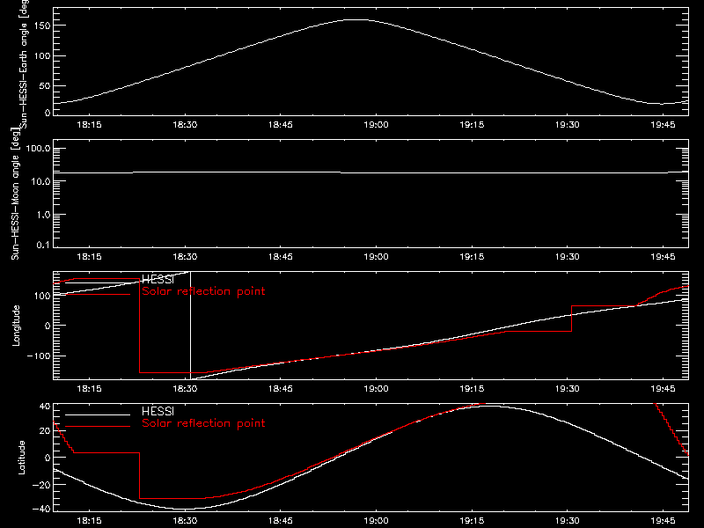
Task: Click red Solar reflection point label in Latitude plot
Action: coord(203,423)
